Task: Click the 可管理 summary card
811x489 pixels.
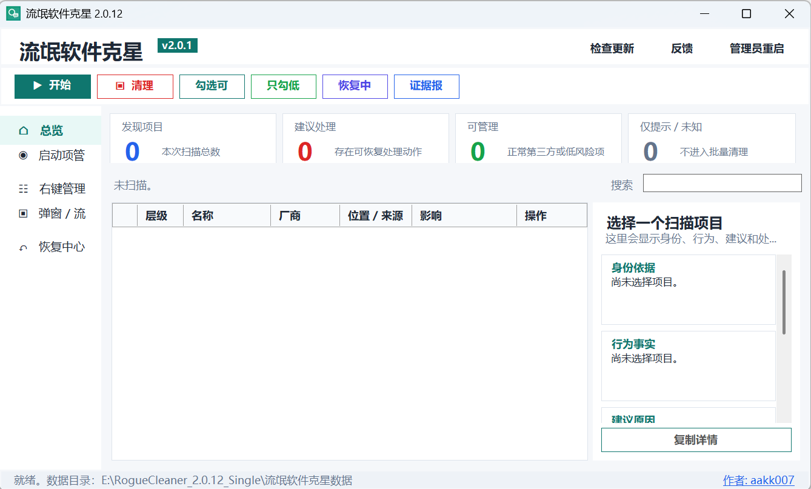Action: click(538, 138)
